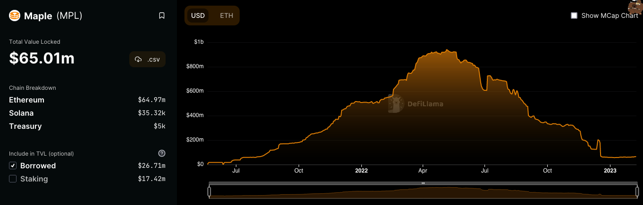This screenshot has width=643, height=205.
Task: Click the Apr x-axis label
Action: point(423,170)
